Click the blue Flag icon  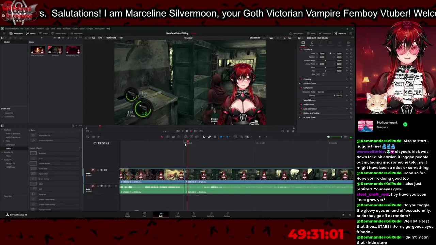(221, 137)
